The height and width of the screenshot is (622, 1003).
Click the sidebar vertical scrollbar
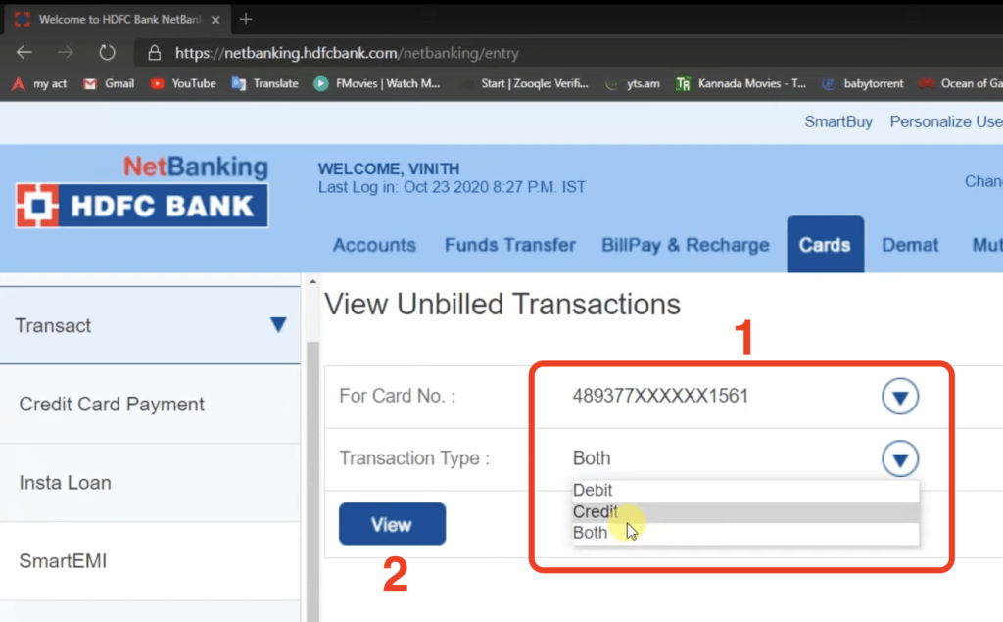pyautogui.click(x=312, y=480)
